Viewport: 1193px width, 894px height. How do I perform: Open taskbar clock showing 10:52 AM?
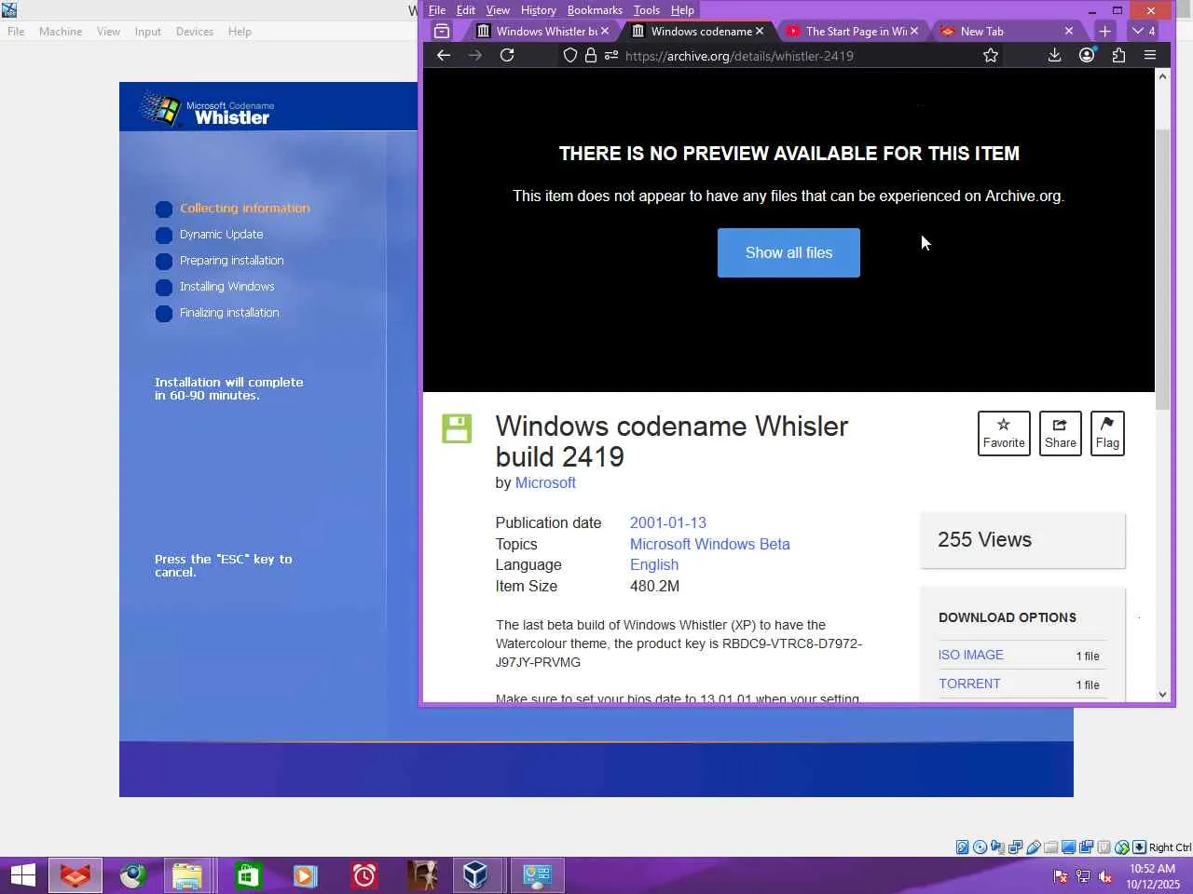tap(1153, 876)
